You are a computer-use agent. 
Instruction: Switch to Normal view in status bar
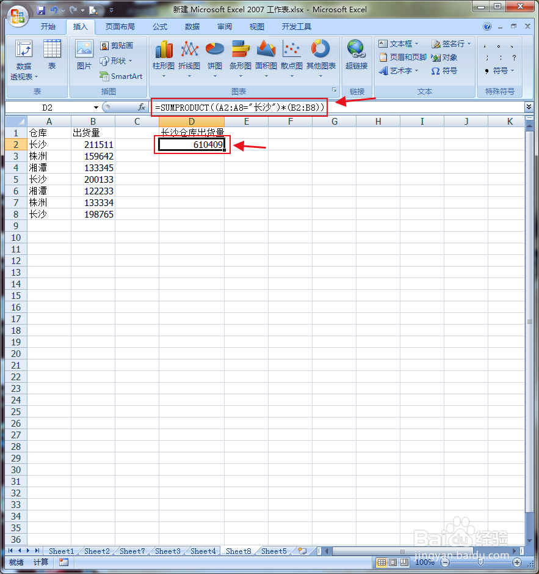[382, 562]
